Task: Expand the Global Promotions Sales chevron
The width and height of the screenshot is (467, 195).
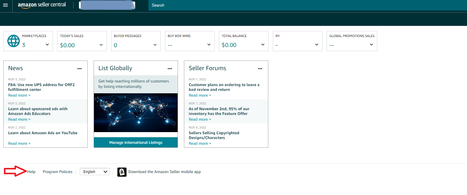Action: pos(372,45)
